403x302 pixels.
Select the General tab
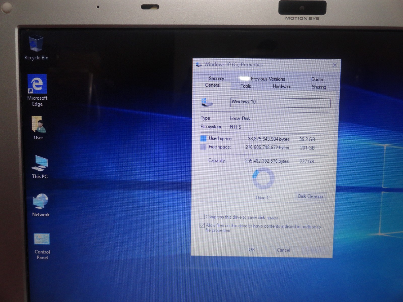pos(213,85)
